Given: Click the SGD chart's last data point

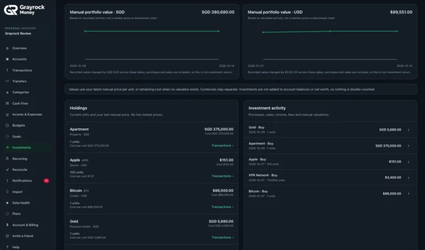Looking at the screenshot, I should [x=219, y=31].
